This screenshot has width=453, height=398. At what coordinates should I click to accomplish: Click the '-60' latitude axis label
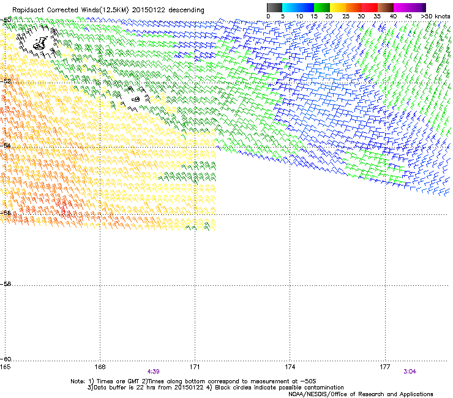click(x=6, y=359)
